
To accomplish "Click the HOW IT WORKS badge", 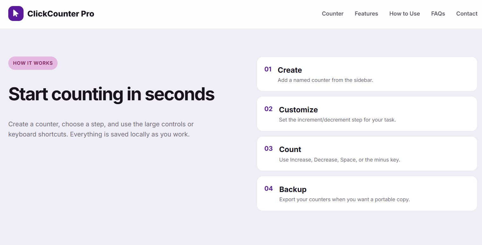I will (x=33, y=63).
